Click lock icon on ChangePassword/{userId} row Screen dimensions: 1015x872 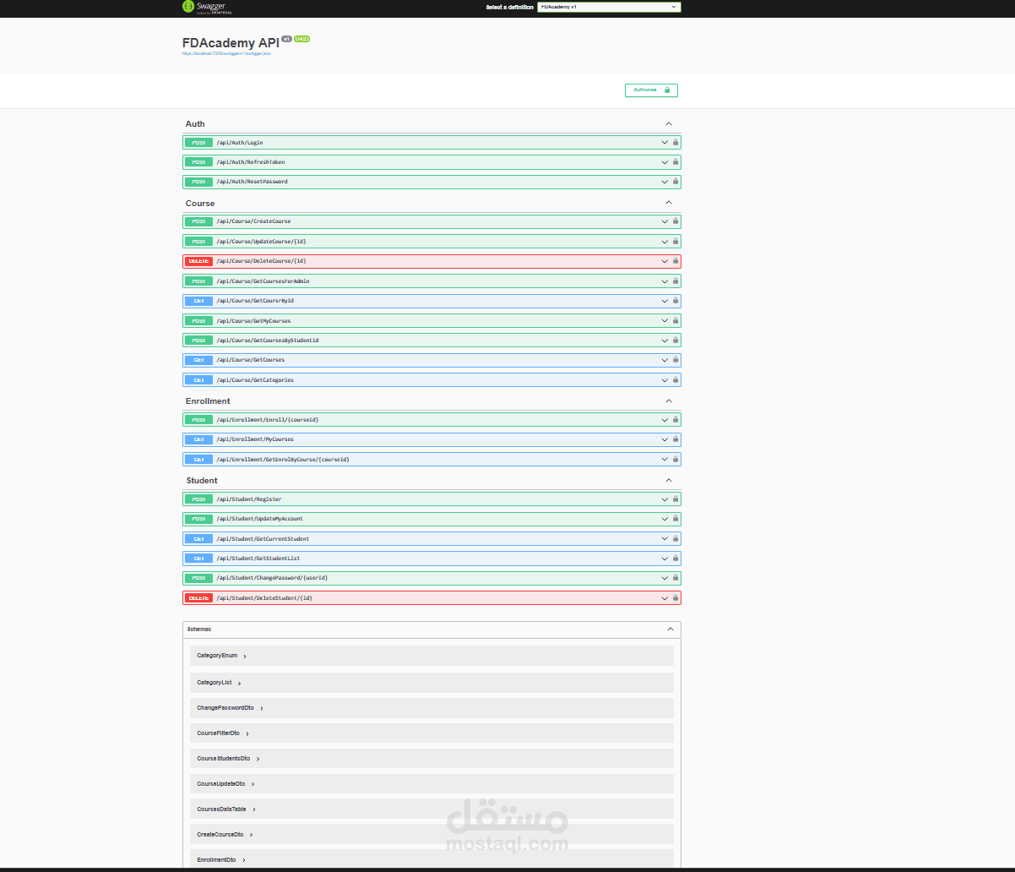tap(676, 578)
